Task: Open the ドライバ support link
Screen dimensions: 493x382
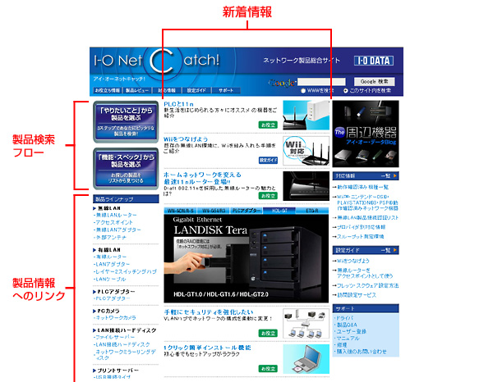Action: click(345, 318)
